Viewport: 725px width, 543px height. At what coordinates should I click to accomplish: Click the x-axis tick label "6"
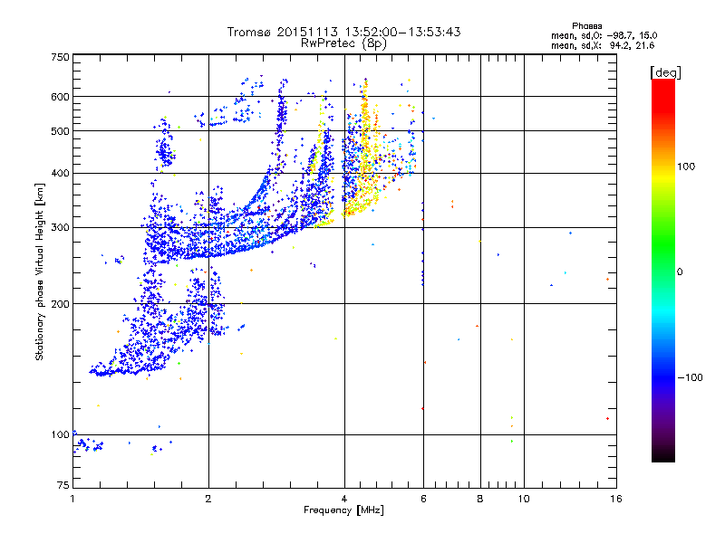pyautogui.click(x=423, y=499)
